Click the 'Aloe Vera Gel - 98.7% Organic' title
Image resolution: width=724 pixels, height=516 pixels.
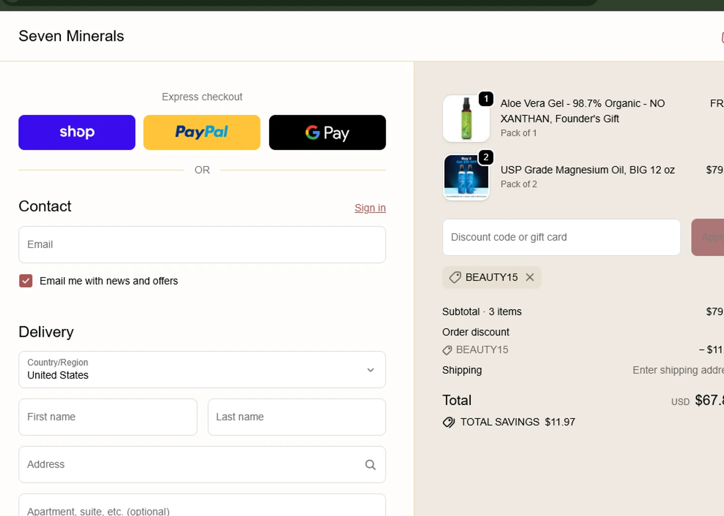(x=583, y=111)
